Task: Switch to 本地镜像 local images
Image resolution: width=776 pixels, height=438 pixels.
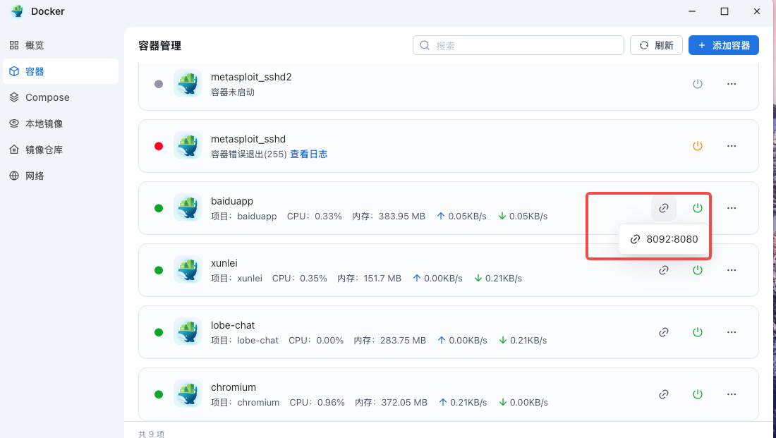Action: [x=61, y=123]
